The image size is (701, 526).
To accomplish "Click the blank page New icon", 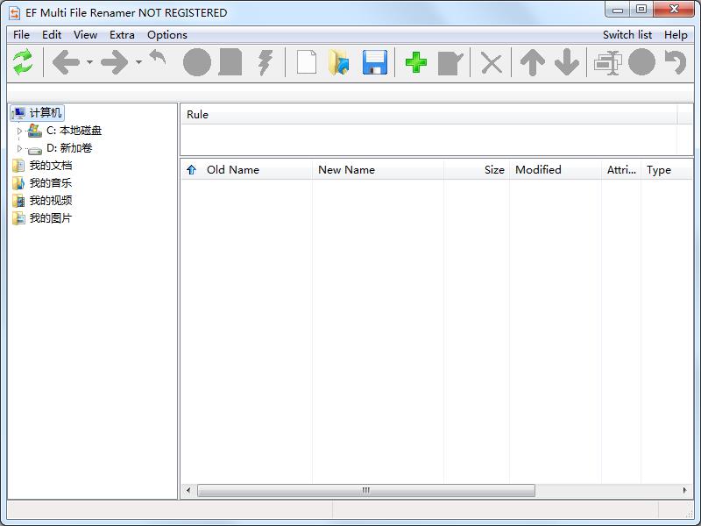I will (x=307, y=62).
